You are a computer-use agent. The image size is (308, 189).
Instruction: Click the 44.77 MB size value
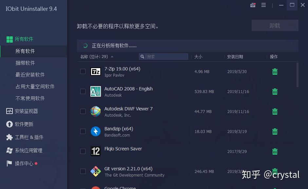[203, 112]
